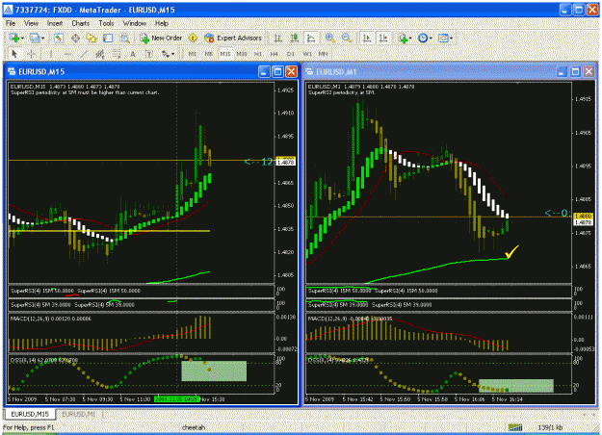The height and width of the screenshot is (435, 602).
Task: Select the trendline drawing tool
Action: tap(83, 54)
